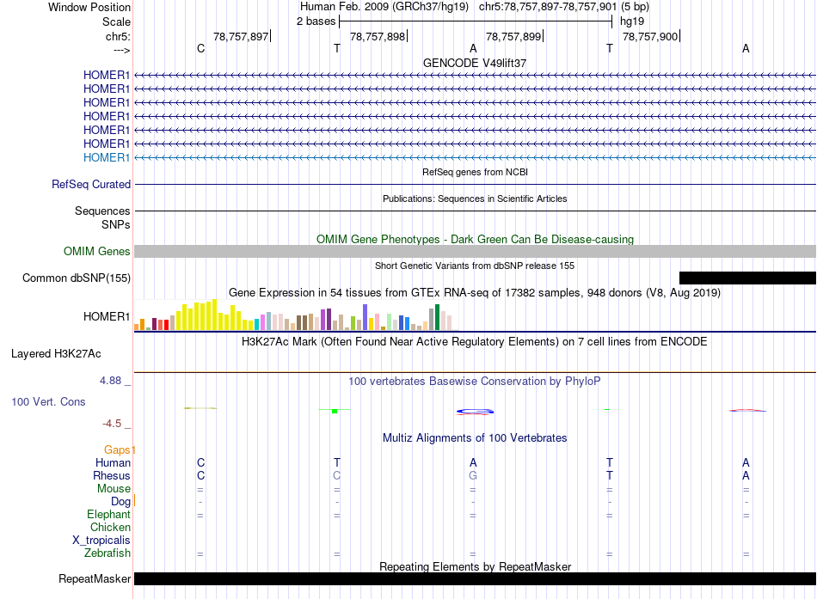
Task: Click the 2 bases scale bar
Action: tap(476, 21)
